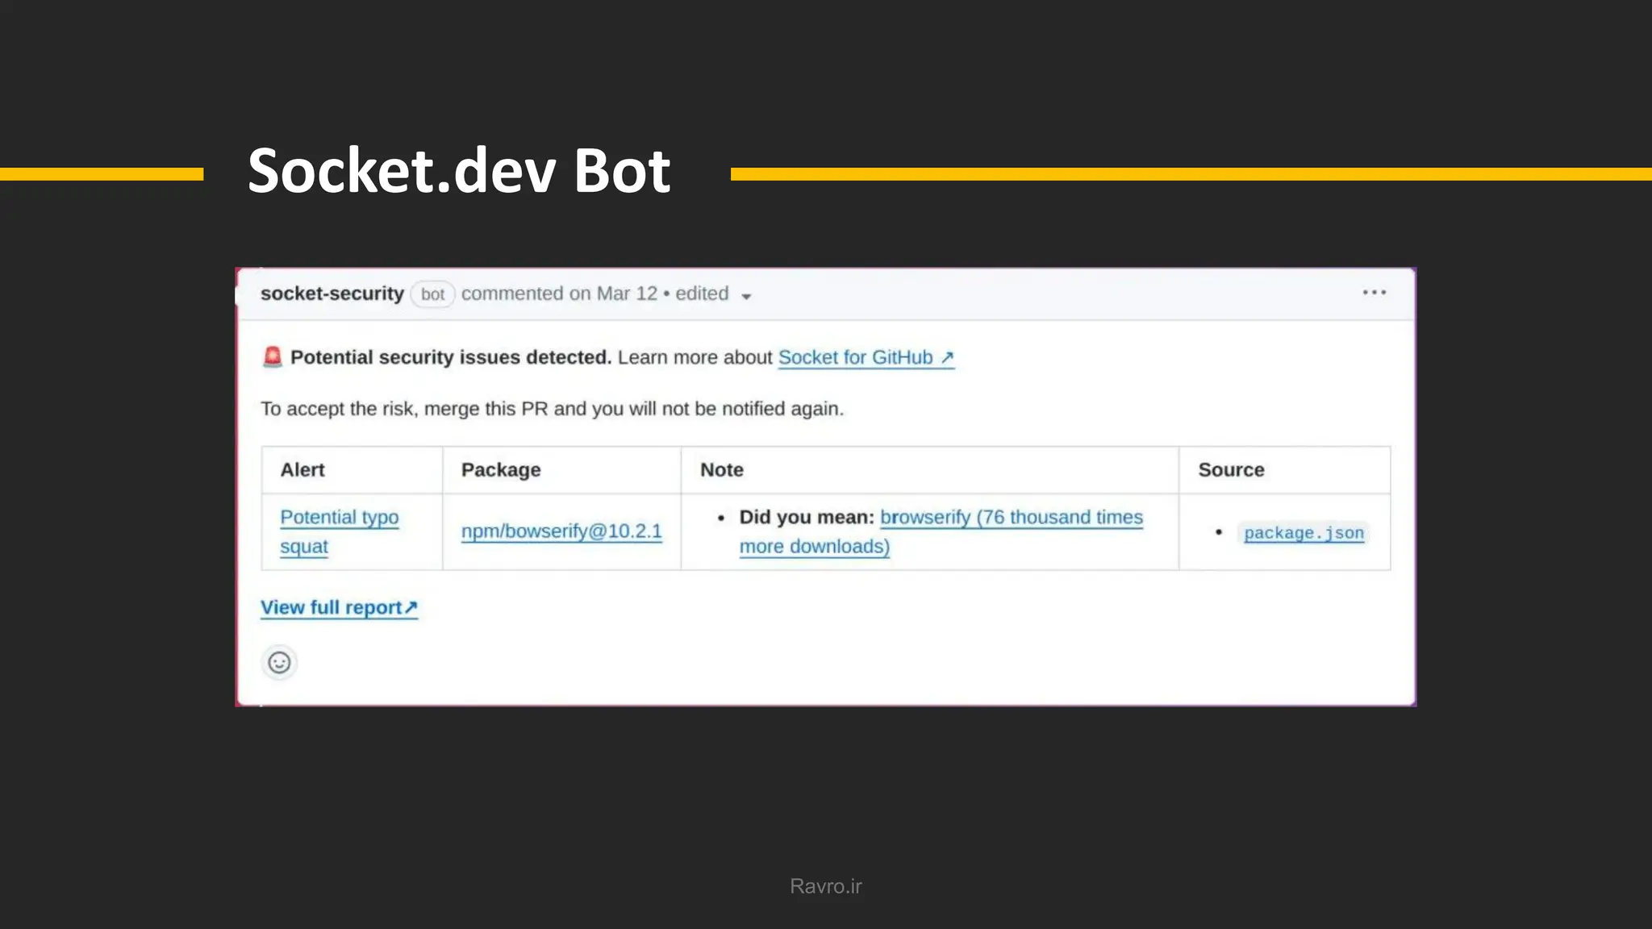Click the Alert column header
Screen dimensions: 1652x929
[302, 470]
